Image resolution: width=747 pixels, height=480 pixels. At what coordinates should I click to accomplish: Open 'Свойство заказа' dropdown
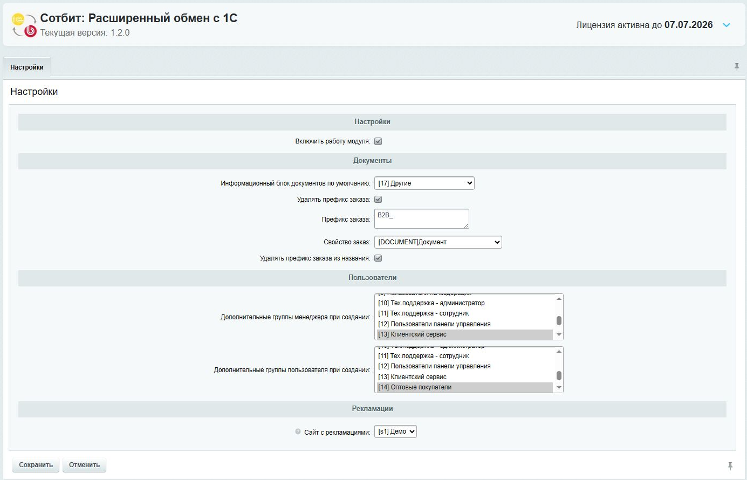point(437,242)
